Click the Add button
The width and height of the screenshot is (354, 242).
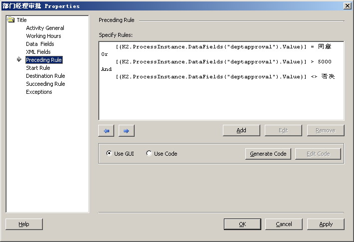[x=241, y=130]
